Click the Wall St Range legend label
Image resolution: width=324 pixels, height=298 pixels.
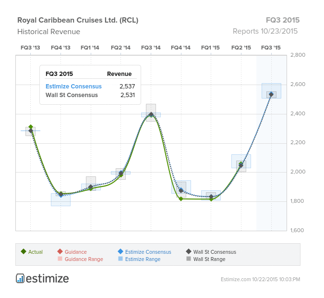pos(209,259)
